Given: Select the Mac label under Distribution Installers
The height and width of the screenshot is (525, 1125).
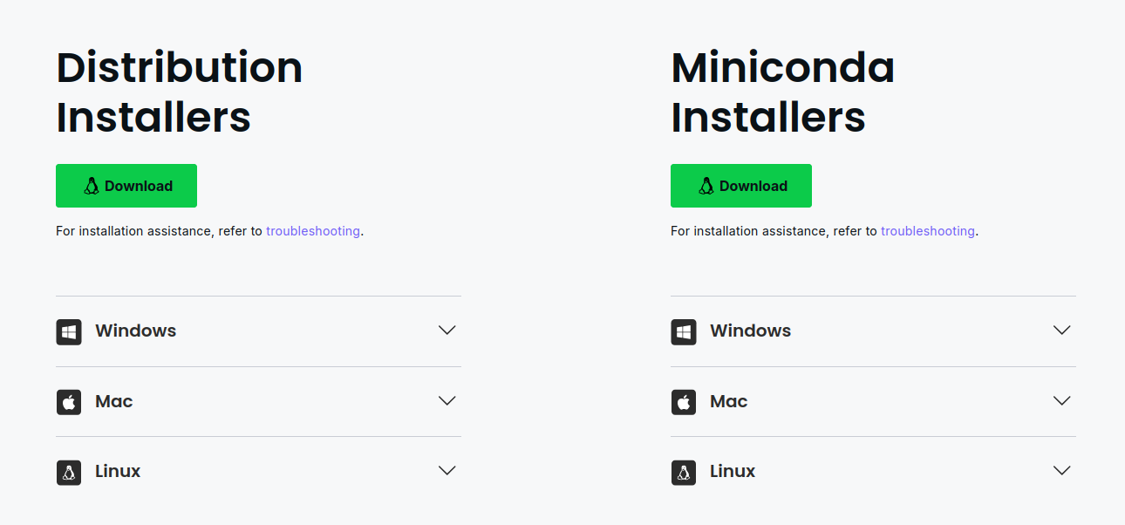Looking at the screenshot, I should (x=114, y=401).
